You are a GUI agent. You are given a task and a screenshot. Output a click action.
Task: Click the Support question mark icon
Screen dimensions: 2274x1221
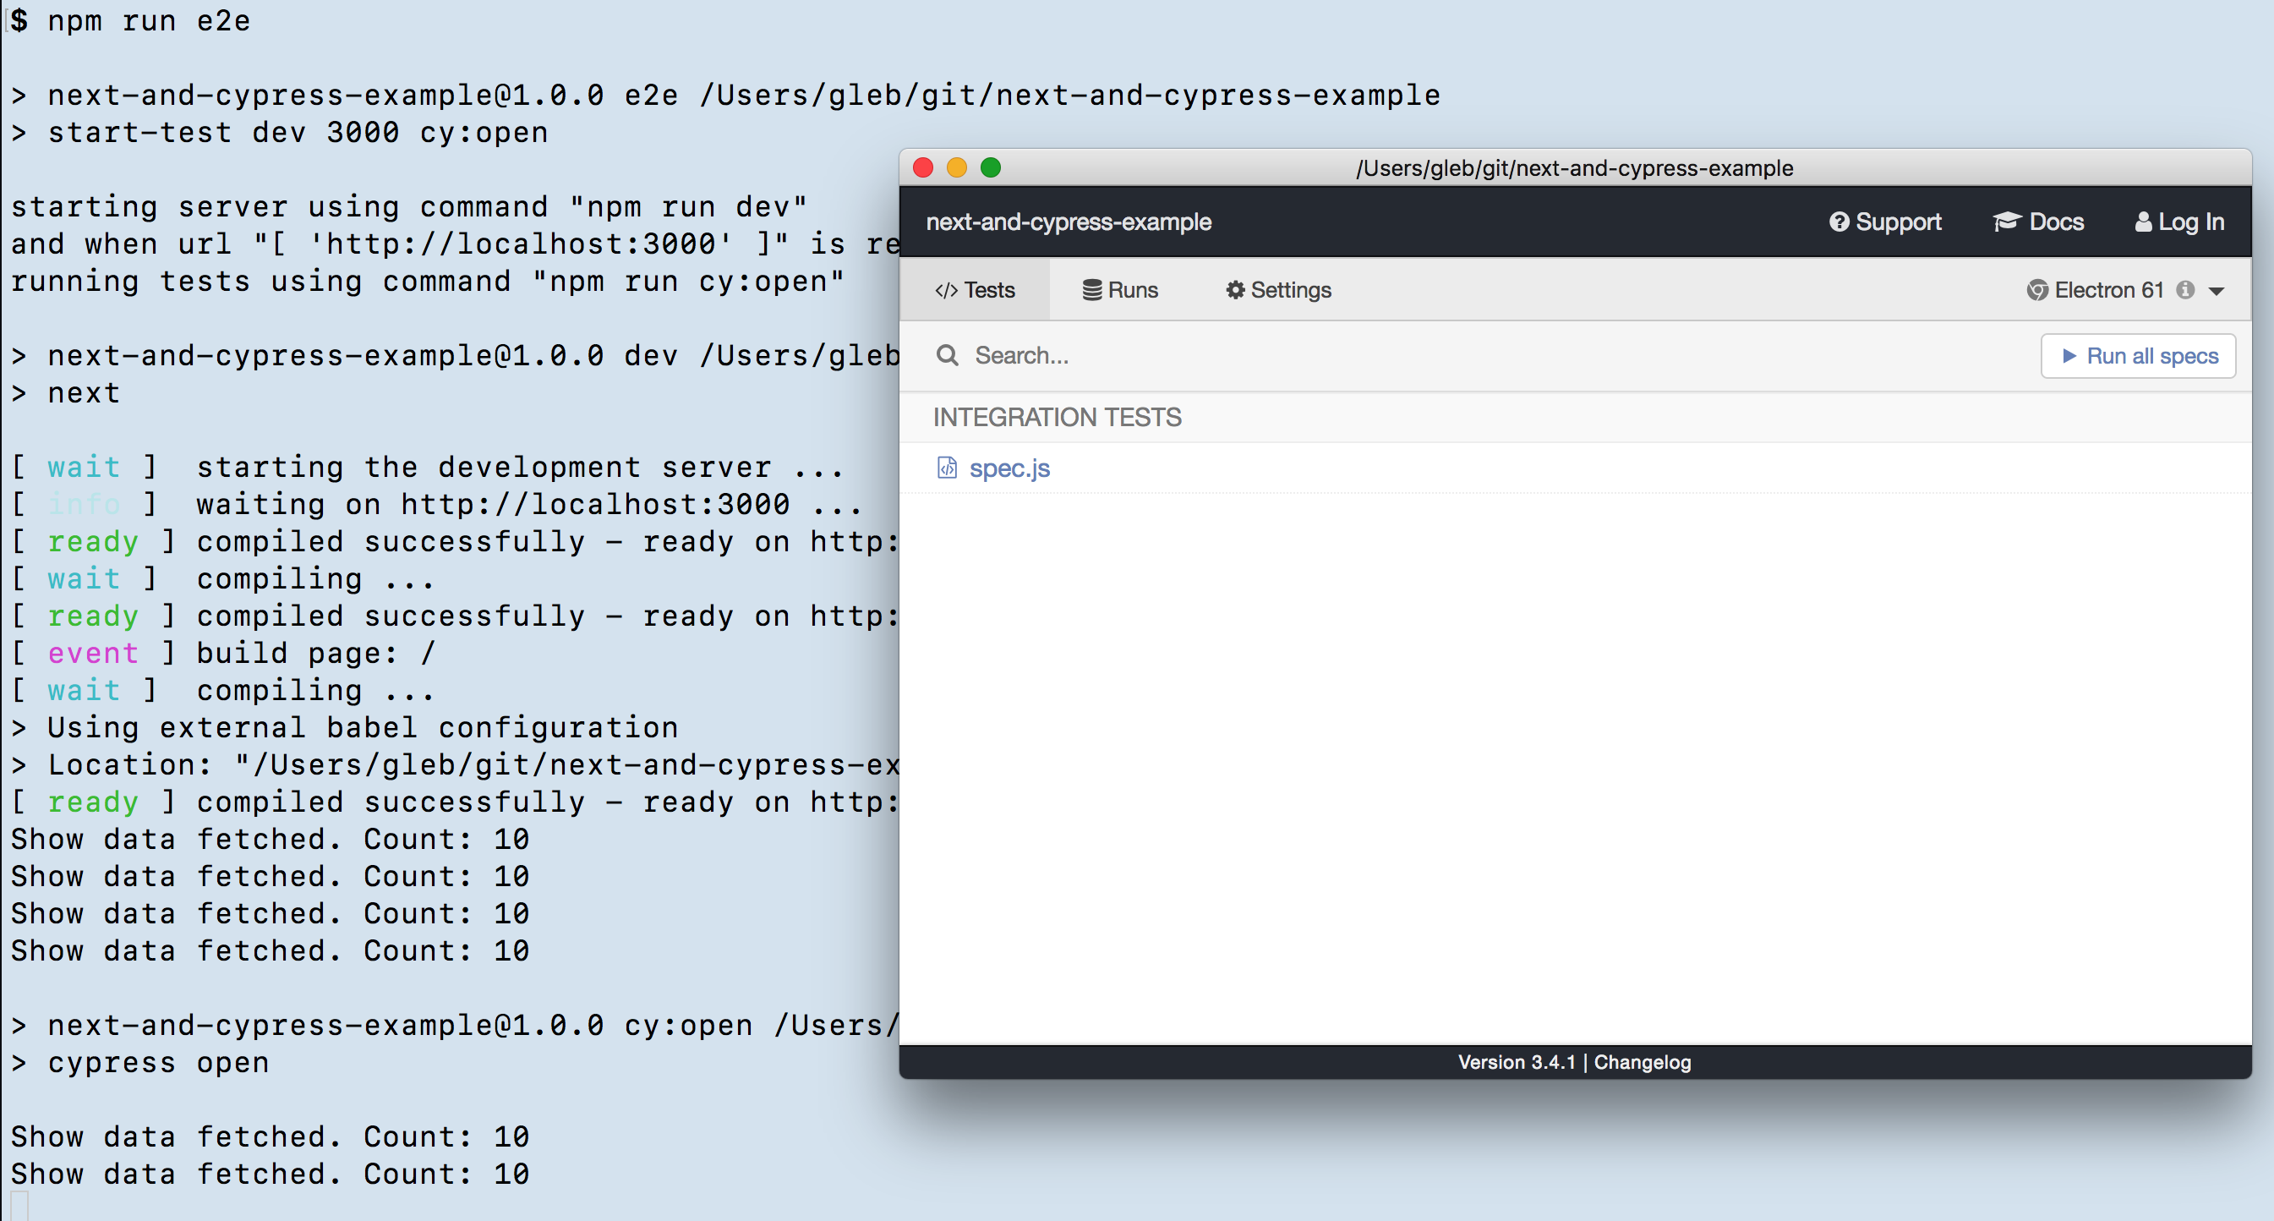1839,222
